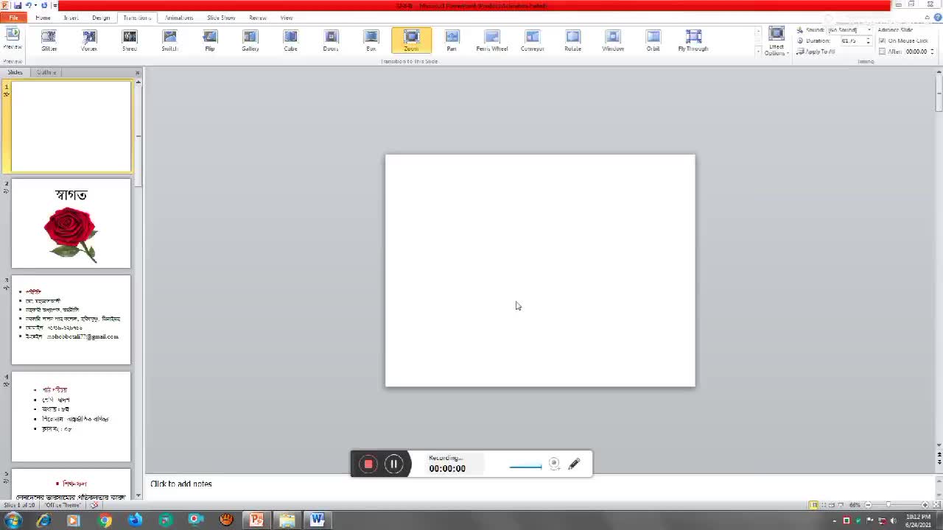This screenshot has width=943, height=530.
Task: Open the Sound dropdown list
Action: (869, 30)
